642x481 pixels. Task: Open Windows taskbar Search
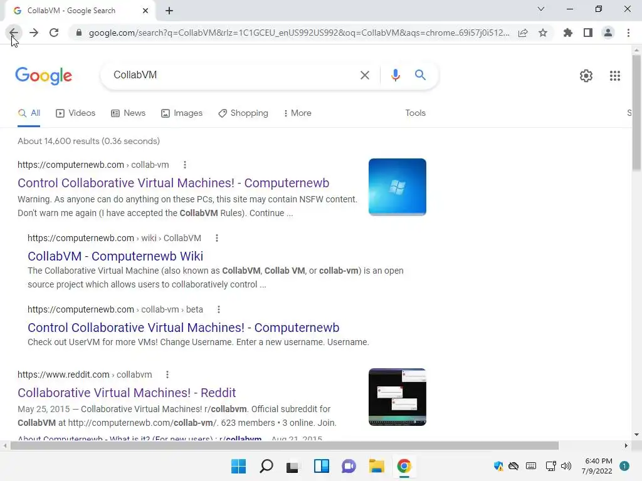coord(266,466)
